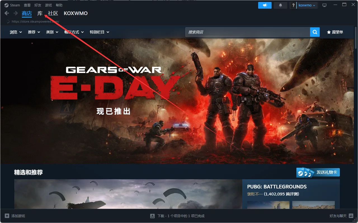This screenshot has height=223, width=358.
Task: Open the 类别 dropdown
Action: pos(52,32)
